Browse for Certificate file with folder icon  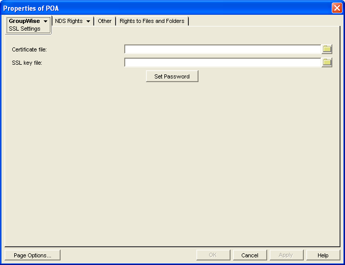327,49
